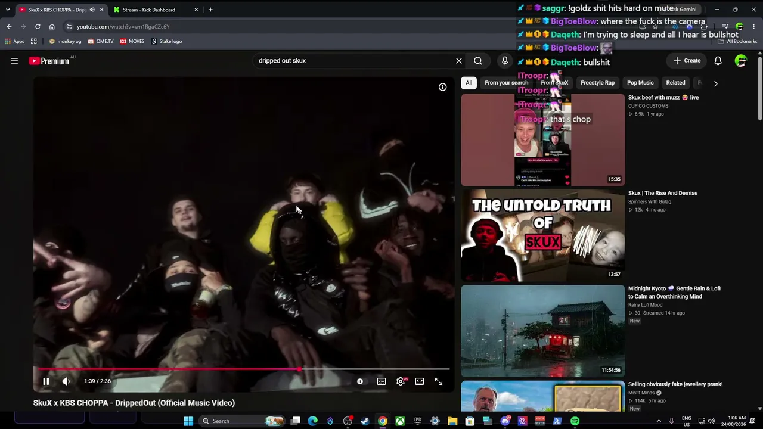Close the SkuX x KBS CHOPPA YouTube tab

point(101,10)
